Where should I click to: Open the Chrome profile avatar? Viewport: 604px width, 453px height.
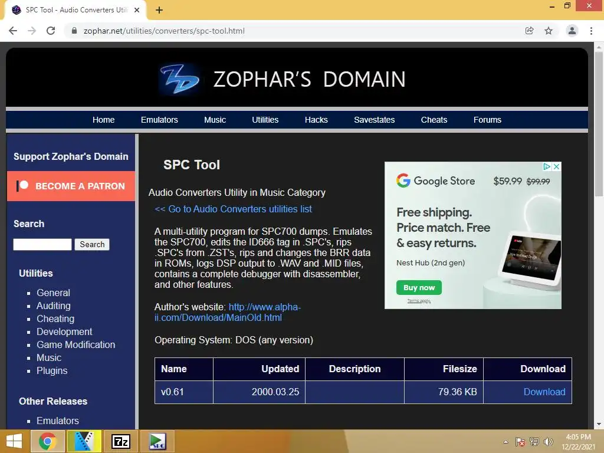coord(572,31)
